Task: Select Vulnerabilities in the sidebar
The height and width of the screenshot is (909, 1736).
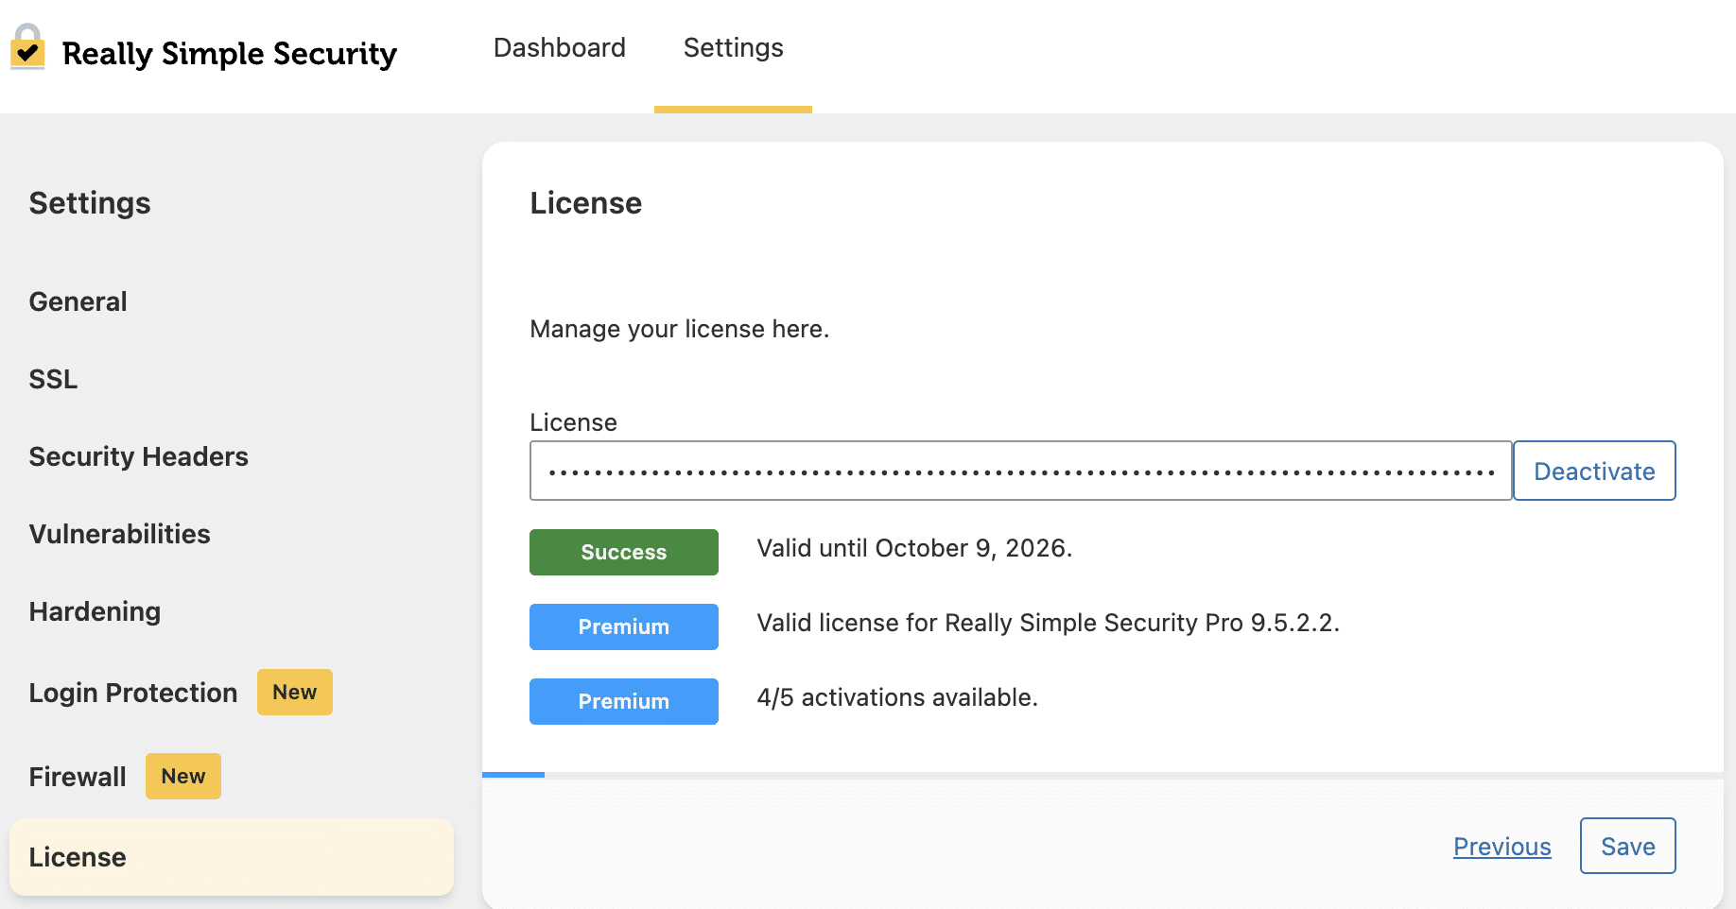Action: [119, 534]
